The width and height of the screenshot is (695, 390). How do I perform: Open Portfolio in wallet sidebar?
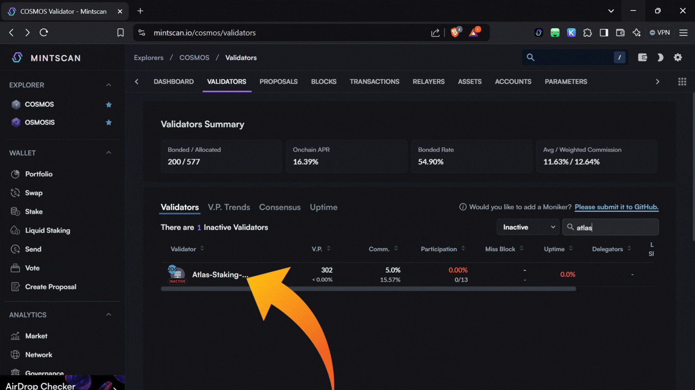click(x=38, y=174)
